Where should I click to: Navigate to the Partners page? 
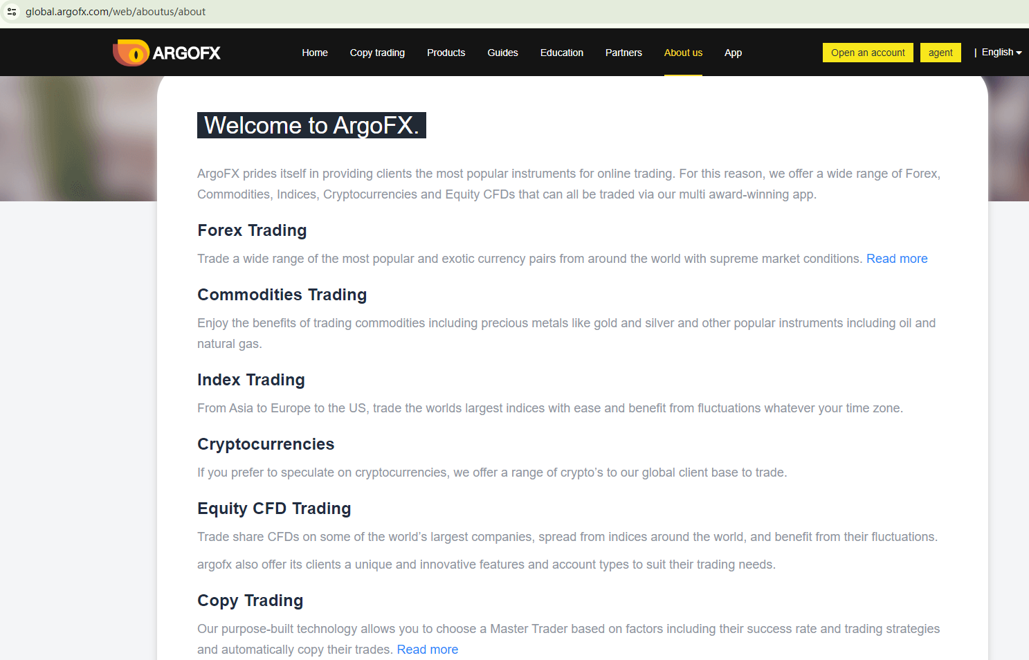[623, 53]
